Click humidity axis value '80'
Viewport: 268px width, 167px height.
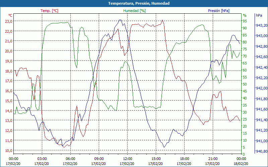tap(245, 42)
